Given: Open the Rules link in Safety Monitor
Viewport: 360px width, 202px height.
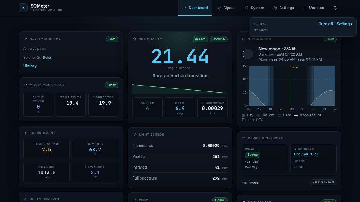Looking at the screenshot, I should click(x=47, y=58).
